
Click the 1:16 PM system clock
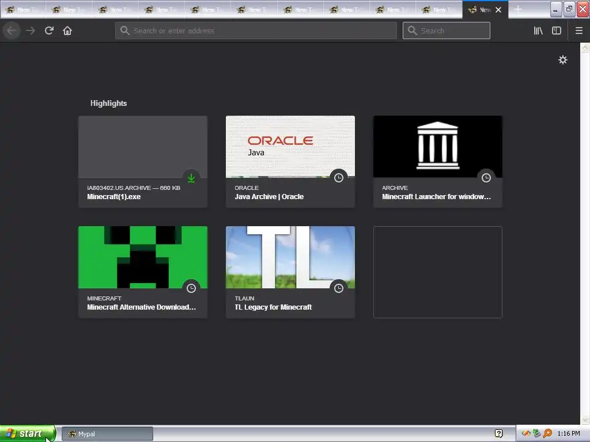point(569,434)
